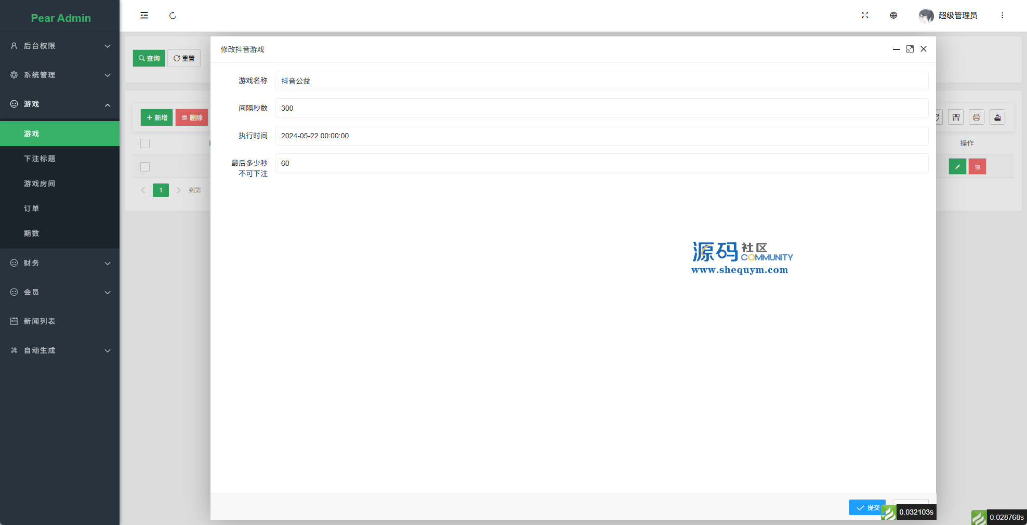Open the vertical three-dot more menu

[1002, 16]
